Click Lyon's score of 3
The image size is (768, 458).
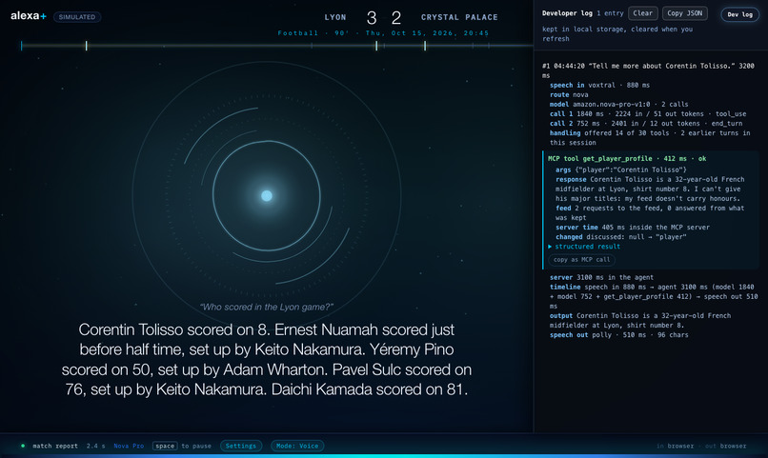pyautogui.click(x=372, y=18)
